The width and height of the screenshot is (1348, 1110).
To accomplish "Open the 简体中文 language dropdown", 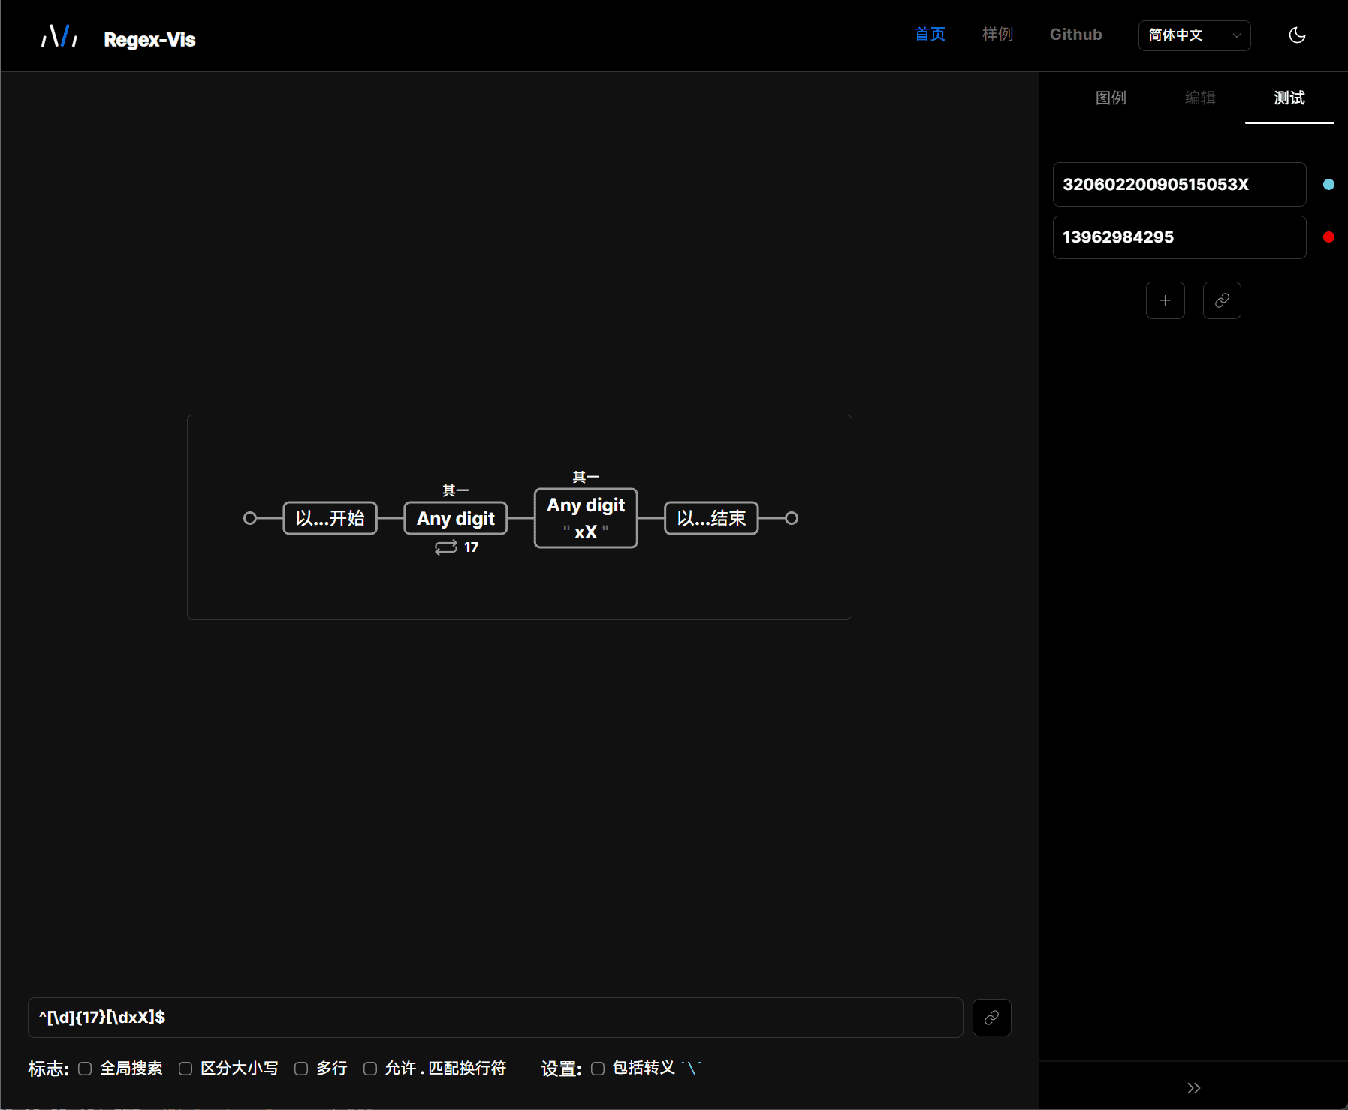I will point(1194,35).
